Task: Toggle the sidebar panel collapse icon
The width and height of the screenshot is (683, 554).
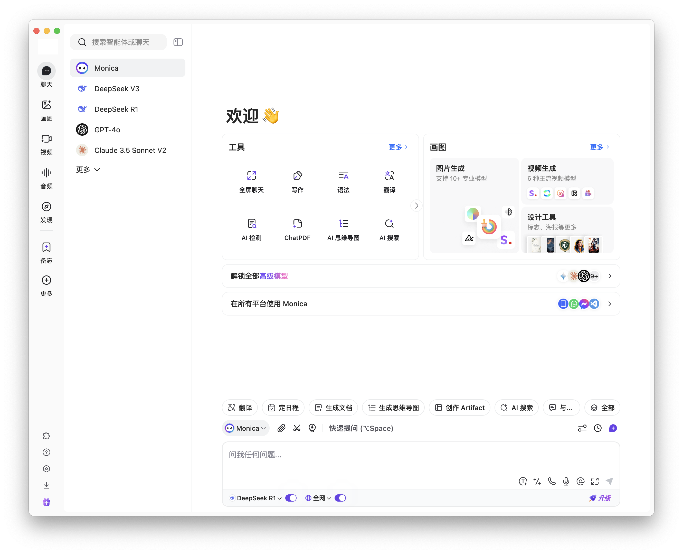Action: pos(178,42)
